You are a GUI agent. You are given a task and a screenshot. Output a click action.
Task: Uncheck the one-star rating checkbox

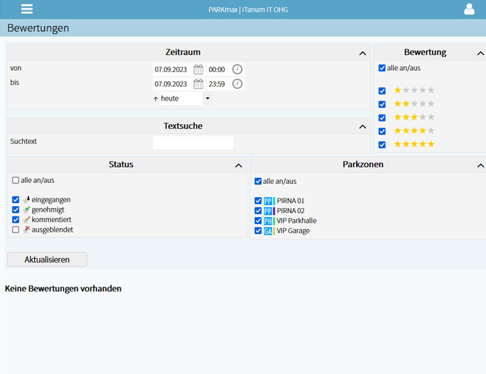click(x=382, y=91)
